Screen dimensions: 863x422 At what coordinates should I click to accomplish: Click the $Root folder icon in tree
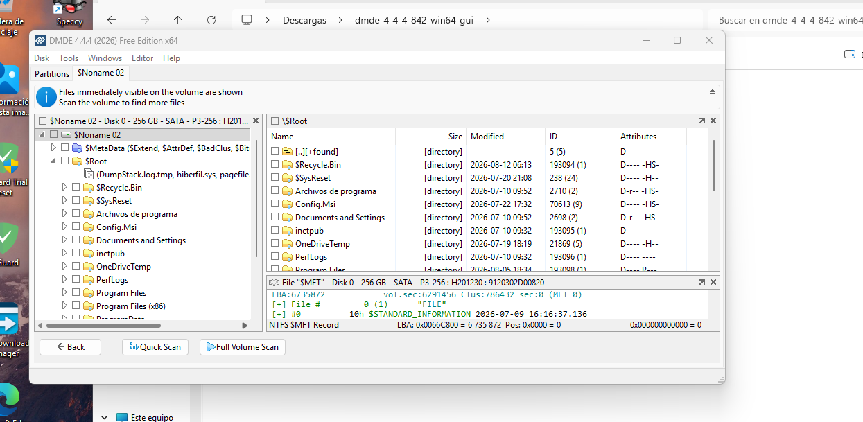78,161
